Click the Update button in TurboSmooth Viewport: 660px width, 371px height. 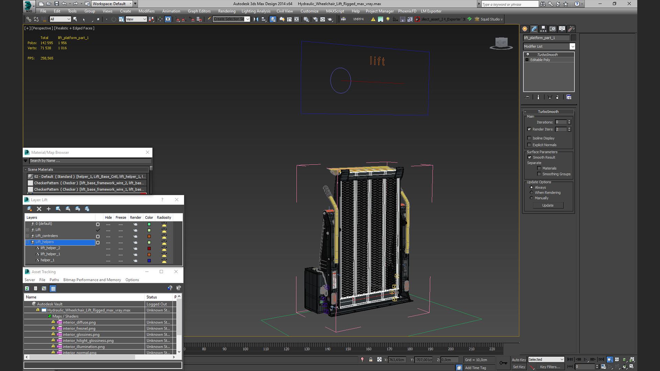click(x=548, y=205)
